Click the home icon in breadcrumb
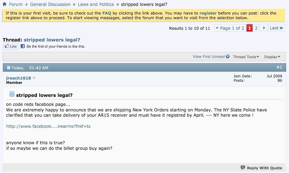The width and height of the screenshot is (289, 173). pos(4,4)
